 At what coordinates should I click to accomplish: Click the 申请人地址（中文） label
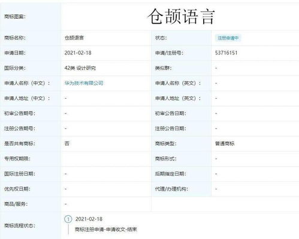tap(27, 99)
